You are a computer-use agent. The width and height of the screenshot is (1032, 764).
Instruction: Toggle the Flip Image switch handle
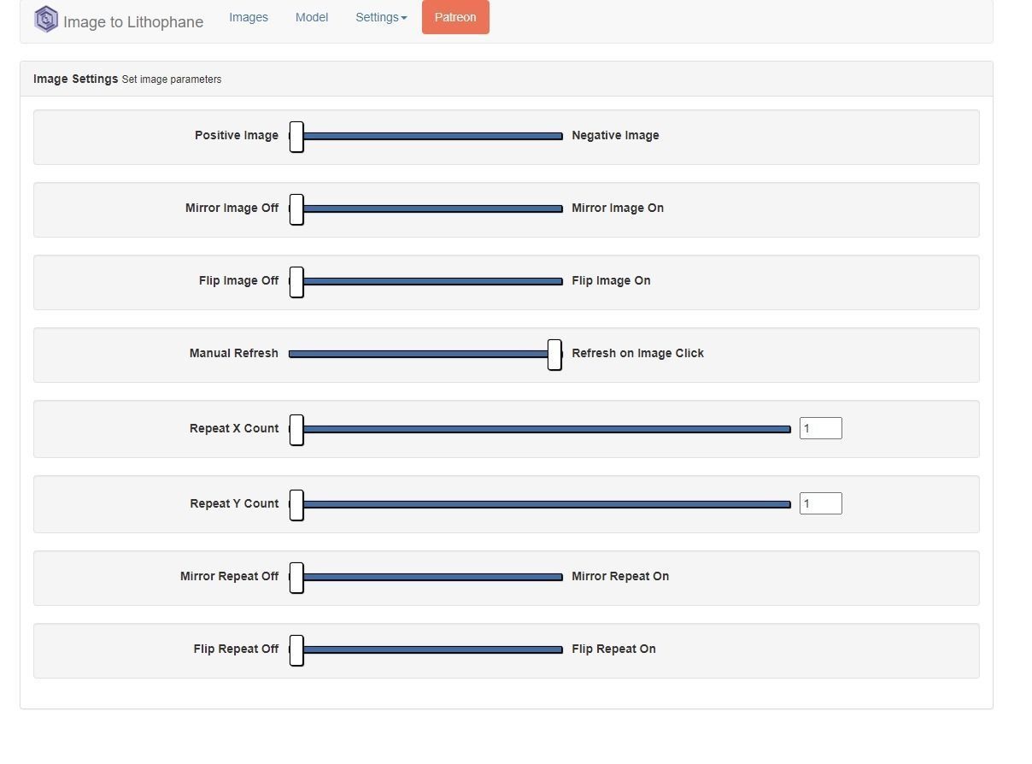click(x=296, y=282)
